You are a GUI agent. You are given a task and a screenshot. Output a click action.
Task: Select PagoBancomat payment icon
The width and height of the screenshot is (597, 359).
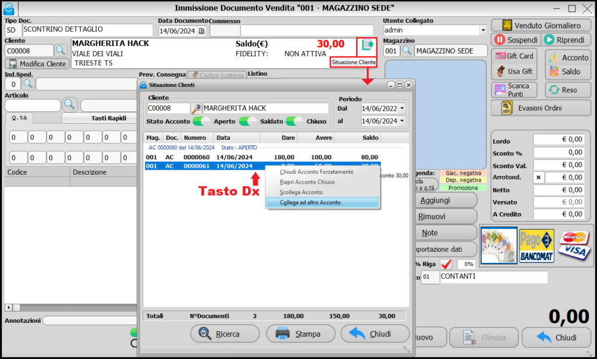coord(536,245)
